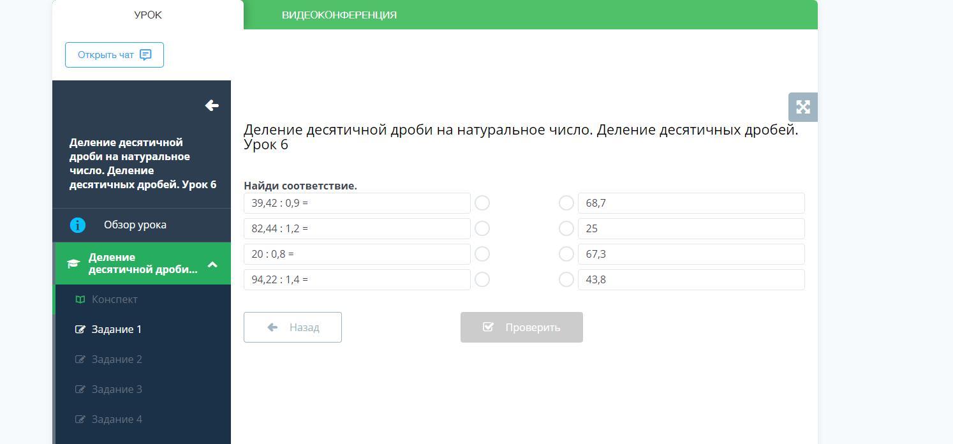Click the graduation cap icon in sidebar
Screen dimensions: 953x444
click(73, 263)
